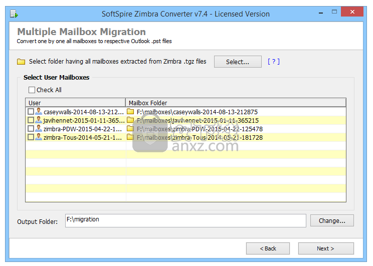This screenshot has width=373, height=266.
Task: Go back with the < Back button
Action: pyautogui.click(x=268, y=248)
